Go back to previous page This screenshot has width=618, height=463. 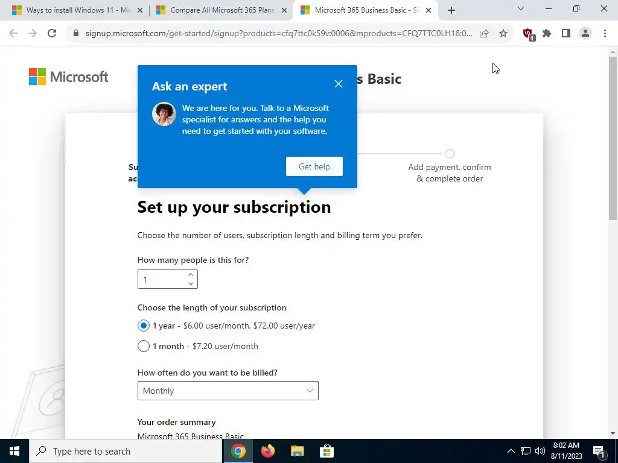(x=13, y=34)
